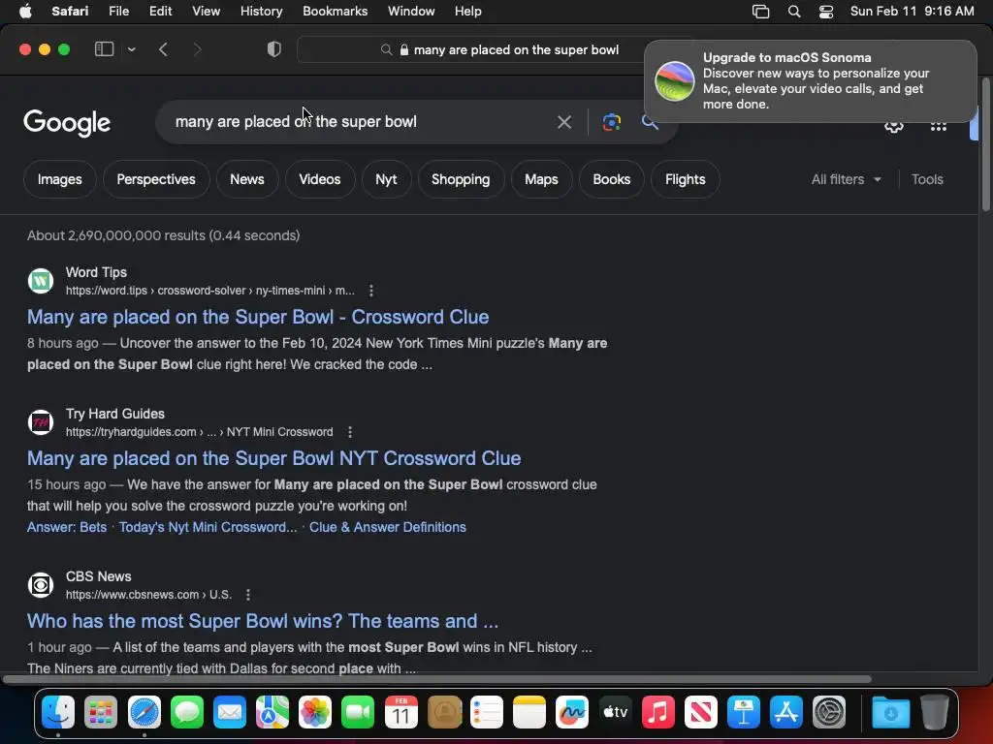The width and height of the screenshot is (993, 744).
Task: Open more options for CBS News result
Action: (x=248, y=595)
